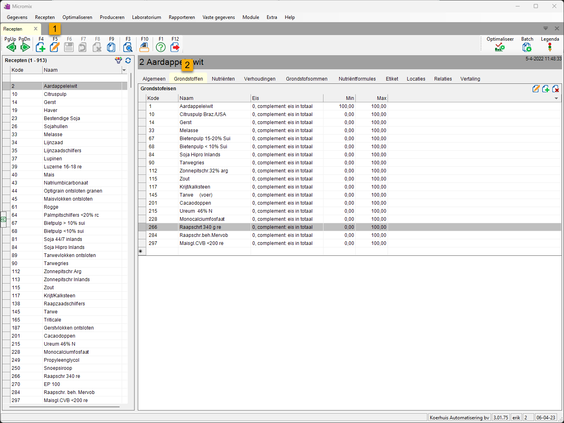The image size is (564, 423).
Task: Delete selected Grondstofeisen row
Action: pyautogui.click(x=556, y=89)
